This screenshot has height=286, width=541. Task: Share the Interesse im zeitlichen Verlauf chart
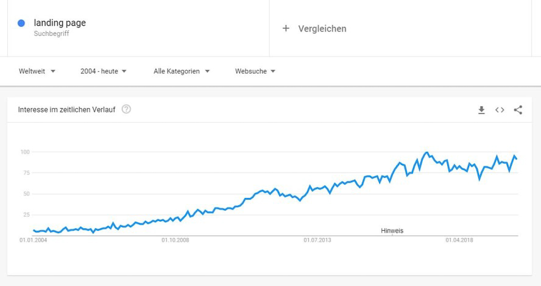[518, 110]
